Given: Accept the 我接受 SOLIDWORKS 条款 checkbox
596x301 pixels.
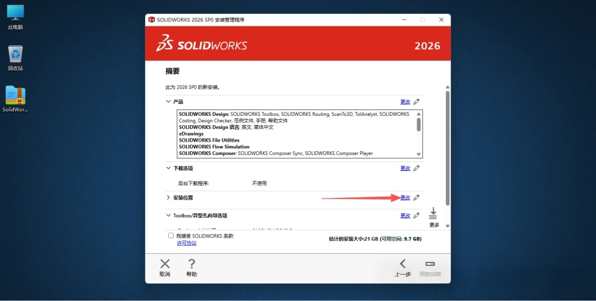Looking at the screenshot, I should [x=171, y=236].
